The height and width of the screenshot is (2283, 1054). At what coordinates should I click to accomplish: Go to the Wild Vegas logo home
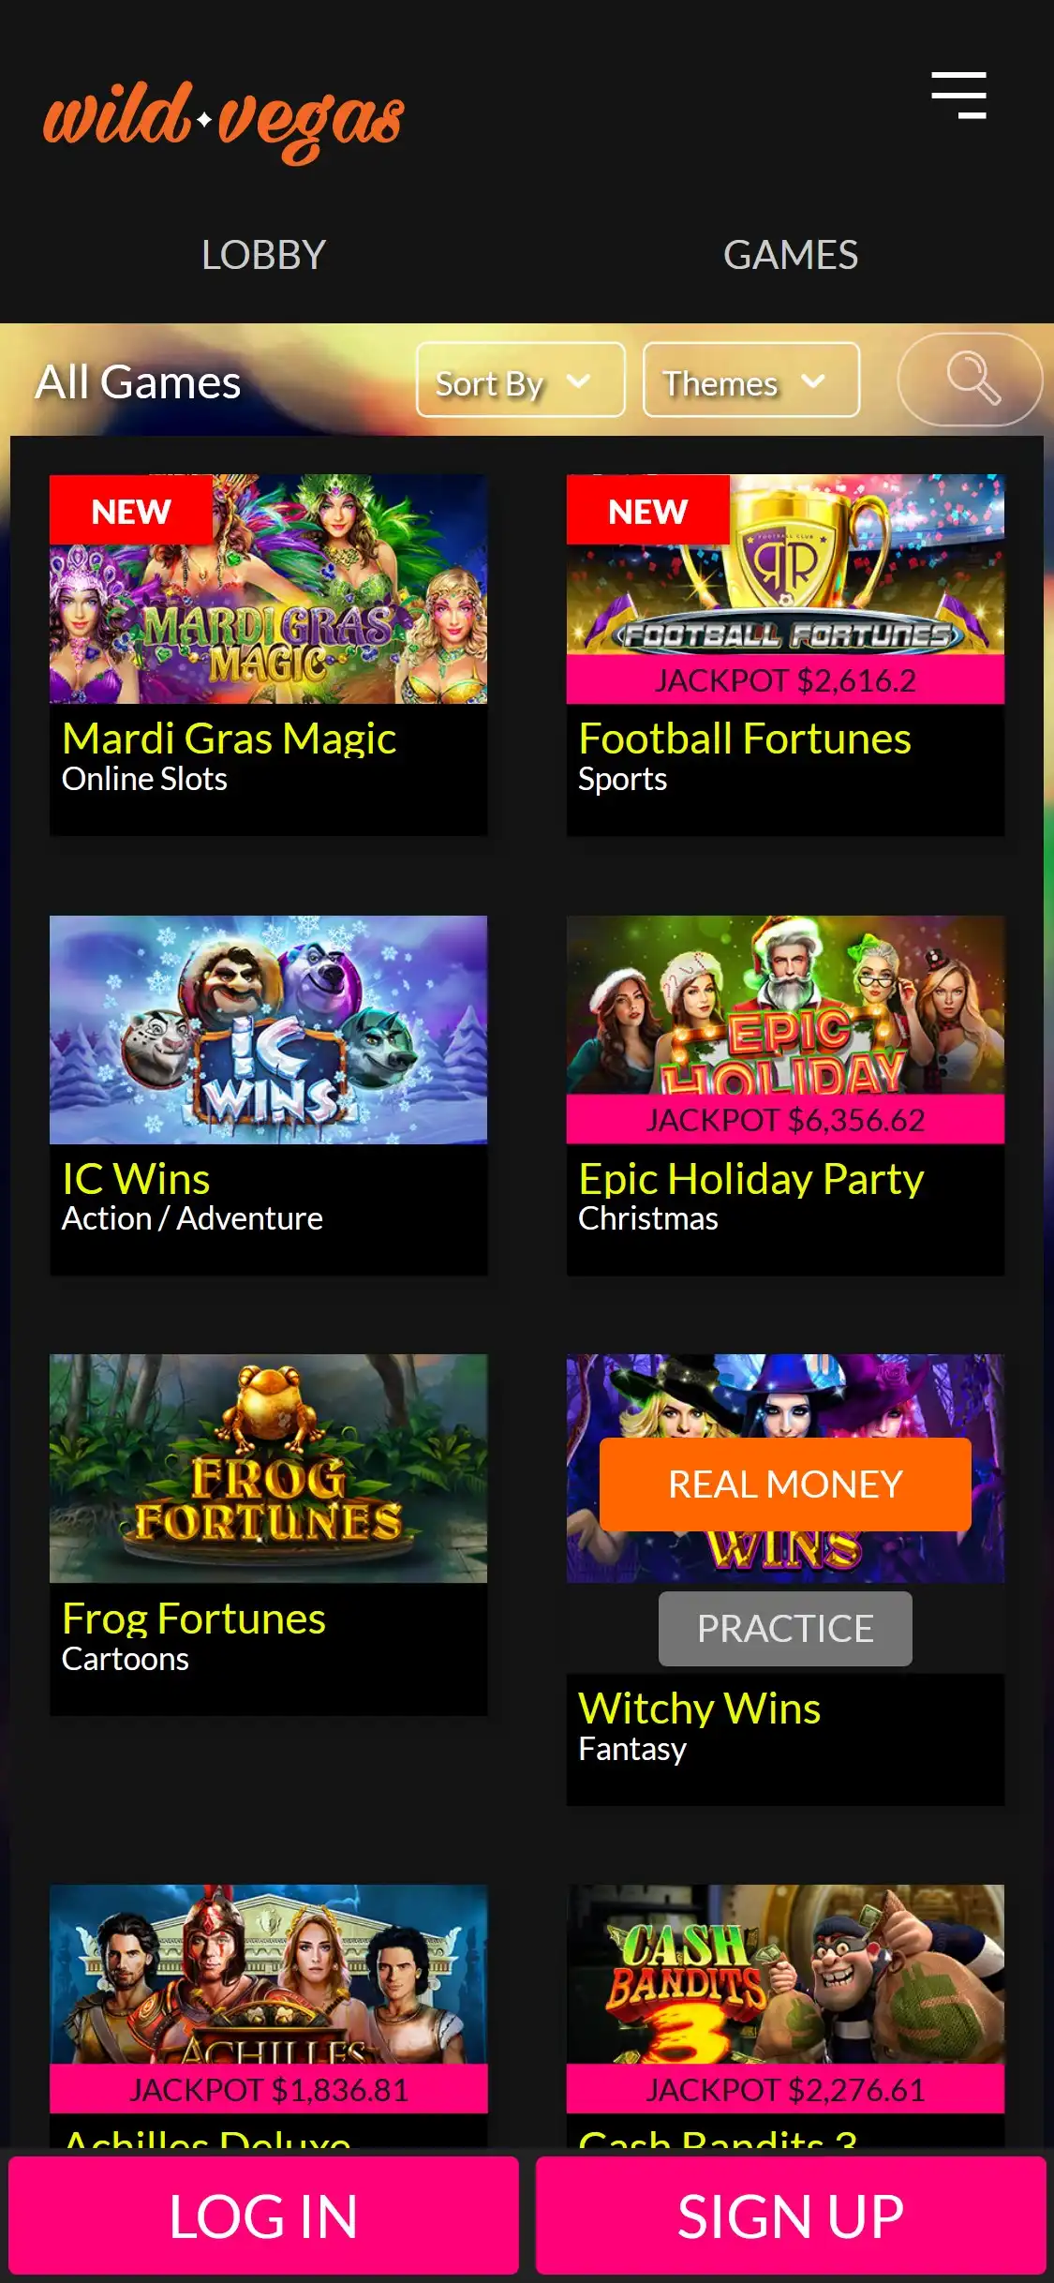point(223,121)
